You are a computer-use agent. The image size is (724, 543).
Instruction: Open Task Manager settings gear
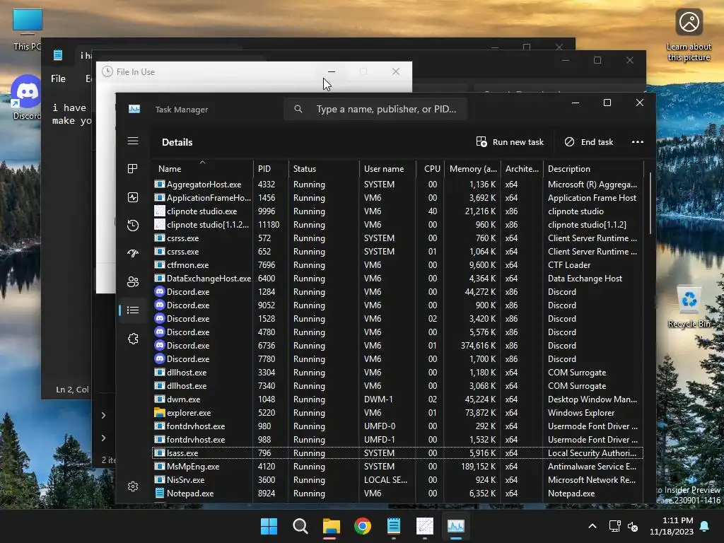pos(133,486)
